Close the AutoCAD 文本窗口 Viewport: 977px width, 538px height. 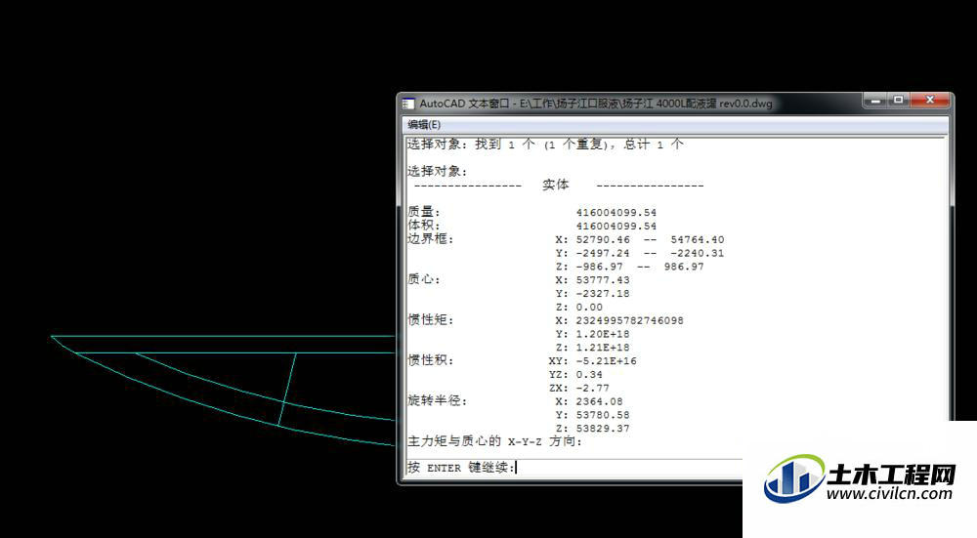pyautogui.click(x=930, y=100)
